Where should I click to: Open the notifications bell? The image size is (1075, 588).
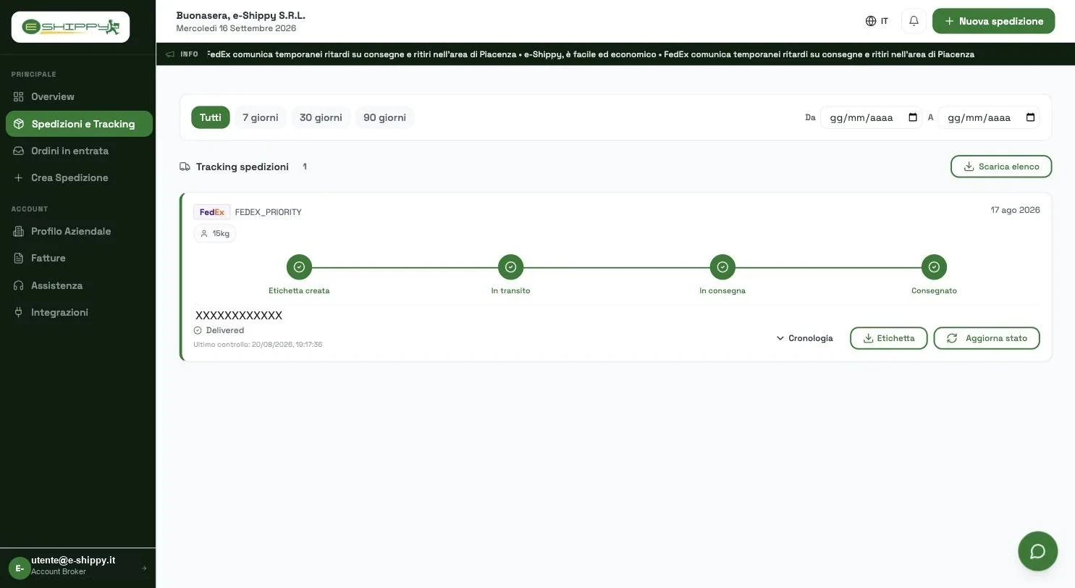coord(914,21)
